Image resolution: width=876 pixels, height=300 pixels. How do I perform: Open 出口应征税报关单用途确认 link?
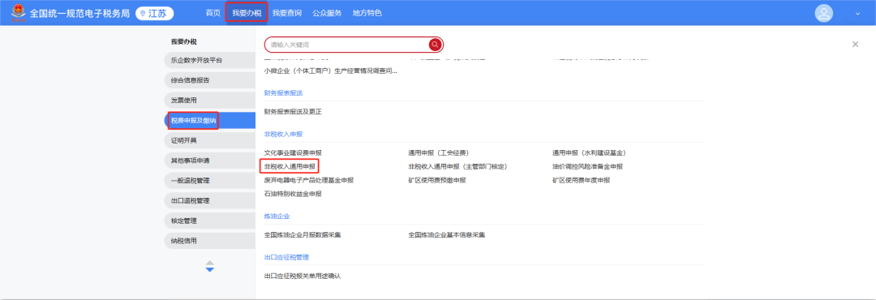[303, 276]
